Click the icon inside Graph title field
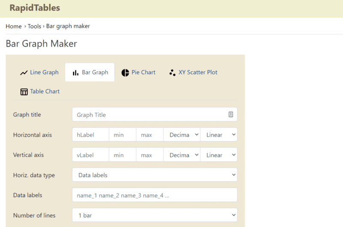343x227 pixels. [231, 115]
